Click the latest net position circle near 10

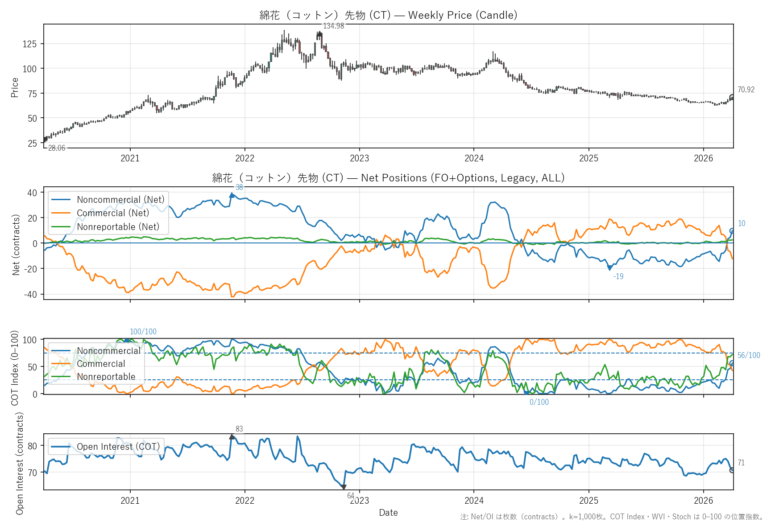coord(732,230)
